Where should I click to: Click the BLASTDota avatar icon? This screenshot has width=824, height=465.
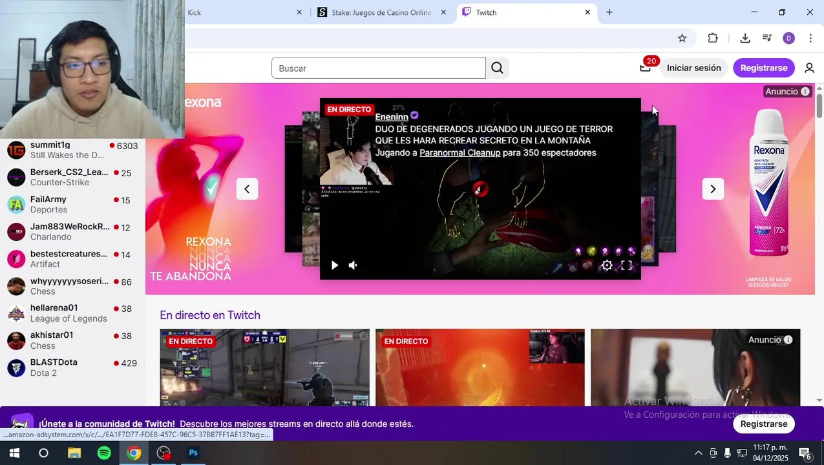16,367
